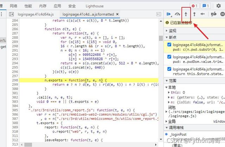This screenshot has width=225, height=147.
Task: Deactivate all breakpoints icon
Action: click(x=213, y=14)
